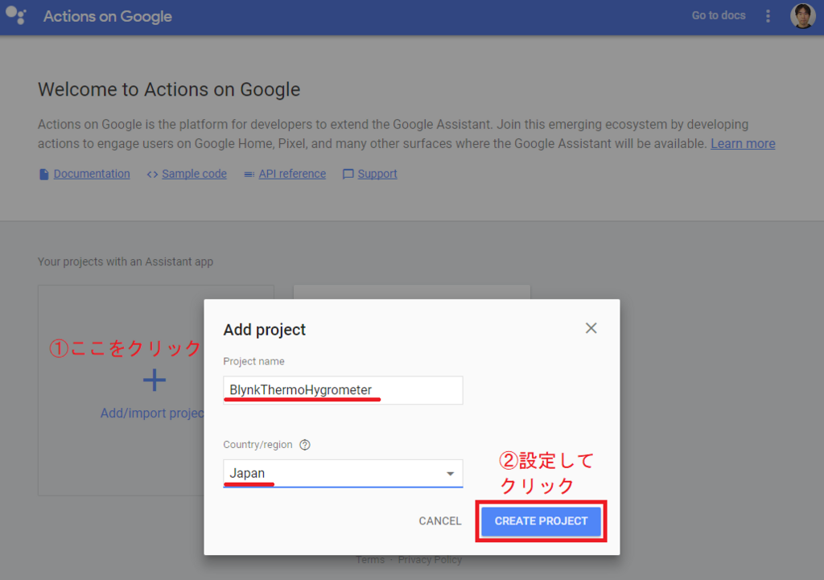Click the Welcome to Actions on Google heading
Viewport: 824px width, 580px height.
[x=169, y=90]
